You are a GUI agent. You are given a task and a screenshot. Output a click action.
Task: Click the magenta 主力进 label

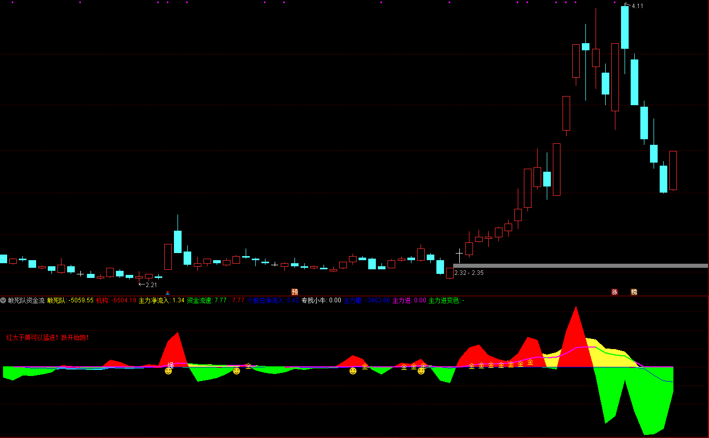tap(409, 300)
